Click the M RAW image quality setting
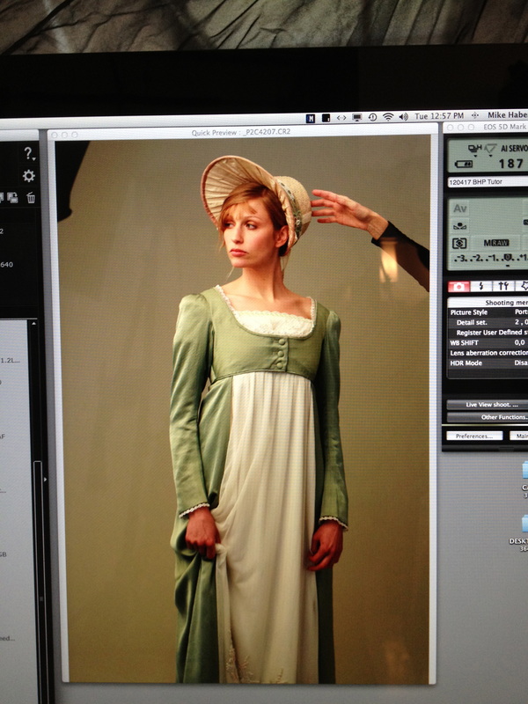 [x=495, y=243]
